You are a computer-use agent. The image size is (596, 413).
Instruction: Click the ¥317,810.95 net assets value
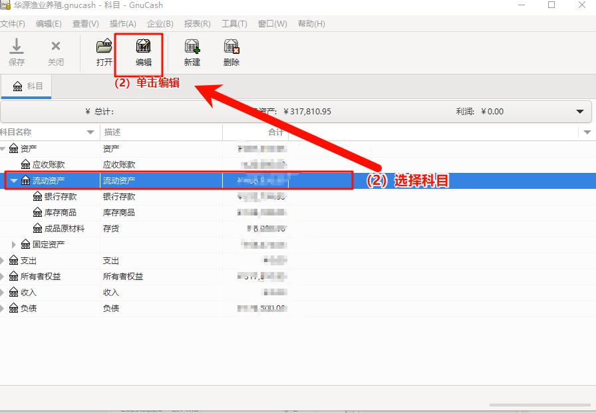307,112
